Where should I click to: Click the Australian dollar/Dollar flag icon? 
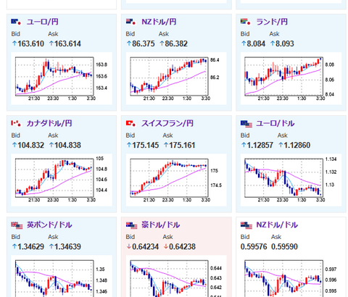point(131,225)
